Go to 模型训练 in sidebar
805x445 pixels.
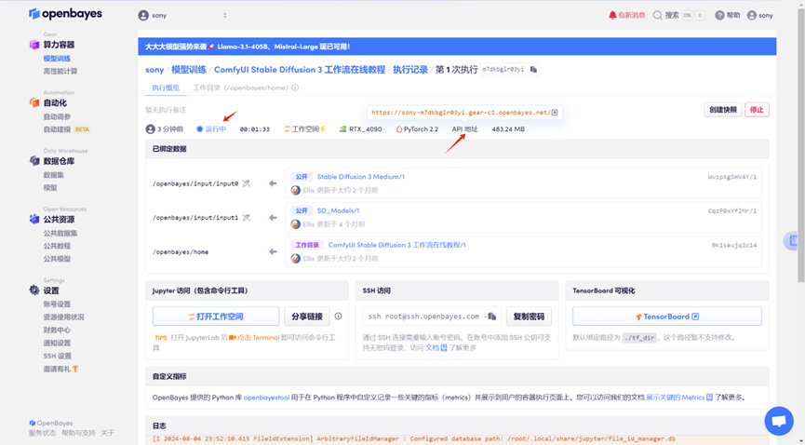(57, 59)
